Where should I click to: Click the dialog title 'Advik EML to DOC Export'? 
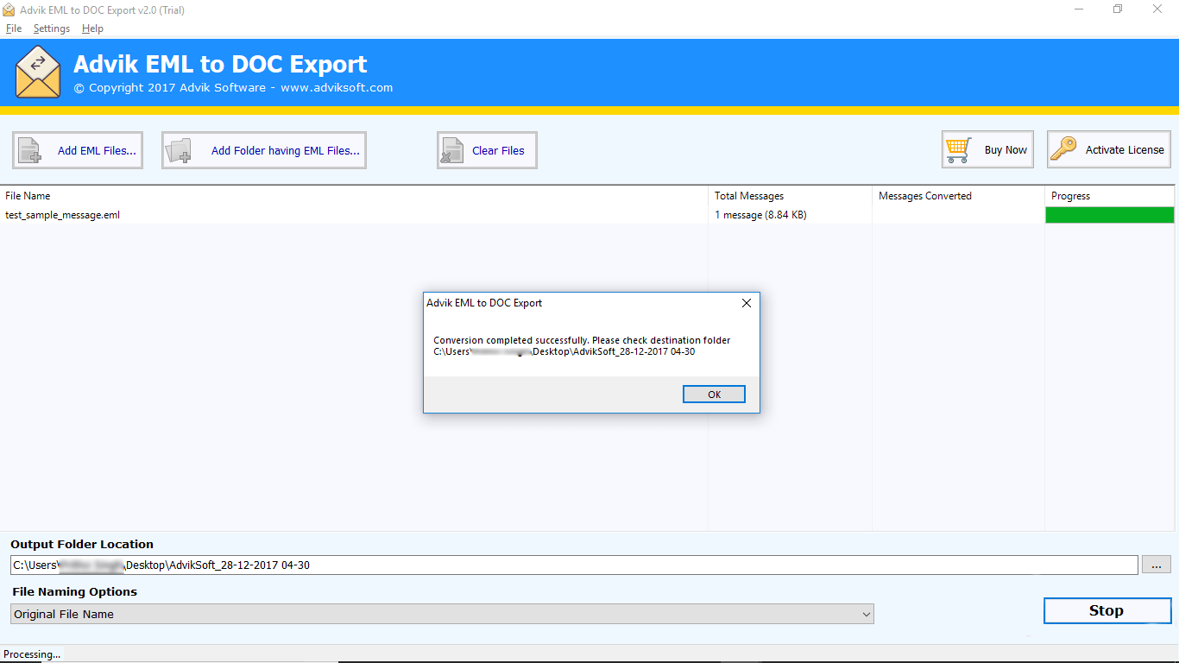click(484, 303)
